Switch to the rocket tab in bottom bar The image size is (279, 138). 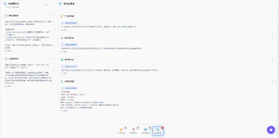click(121, 131)
